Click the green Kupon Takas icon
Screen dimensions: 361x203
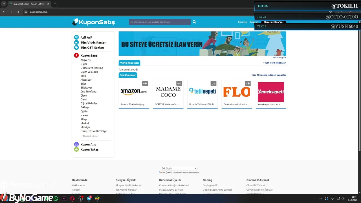76,149
